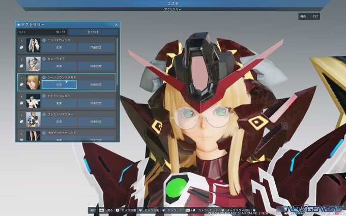Click diamond icon beside プロセッサユニットL name
346x216 pixels.
(x=44, y=133)
